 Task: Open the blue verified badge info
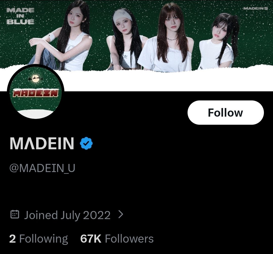(86, 143)
